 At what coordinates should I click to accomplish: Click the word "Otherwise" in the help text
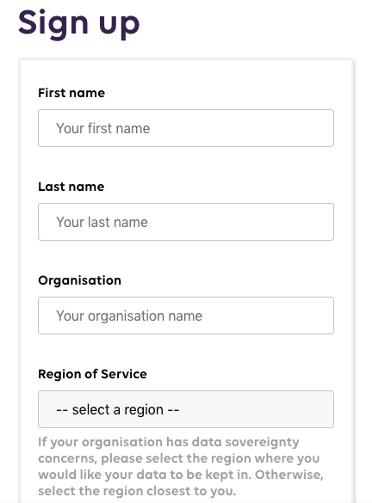pyautogui.click(x=289, y=475)
